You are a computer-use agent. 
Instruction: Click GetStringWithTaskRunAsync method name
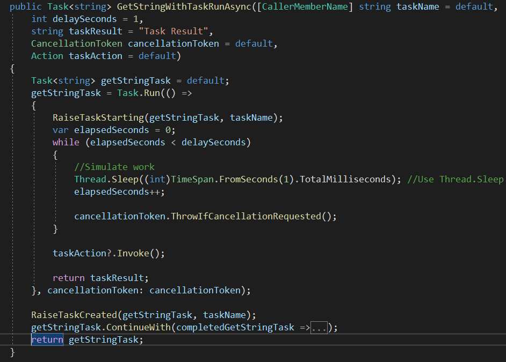(184, 7)
